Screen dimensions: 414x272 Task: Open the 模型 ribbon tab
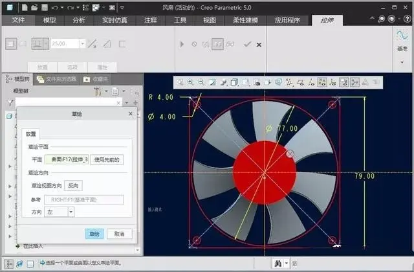point(49,20)
